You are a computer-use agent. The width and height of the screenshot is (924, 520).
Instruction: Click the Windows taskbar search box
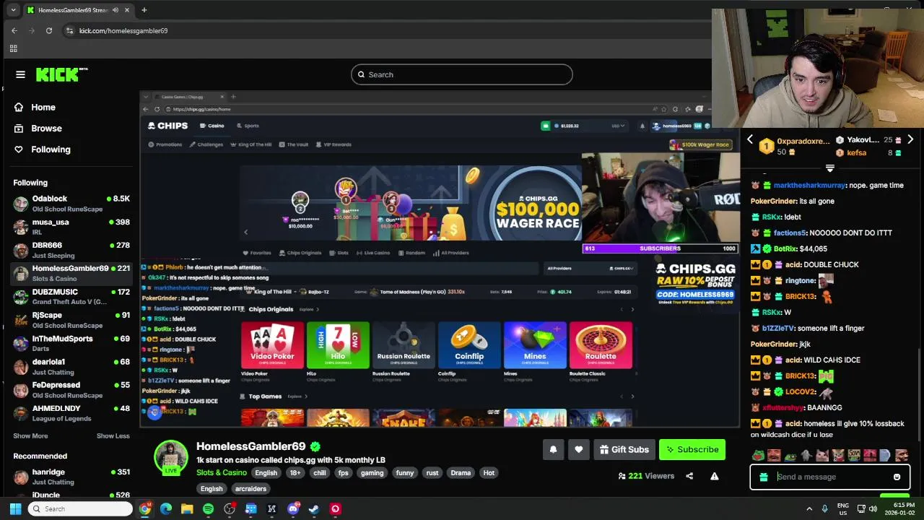point(81,509)
